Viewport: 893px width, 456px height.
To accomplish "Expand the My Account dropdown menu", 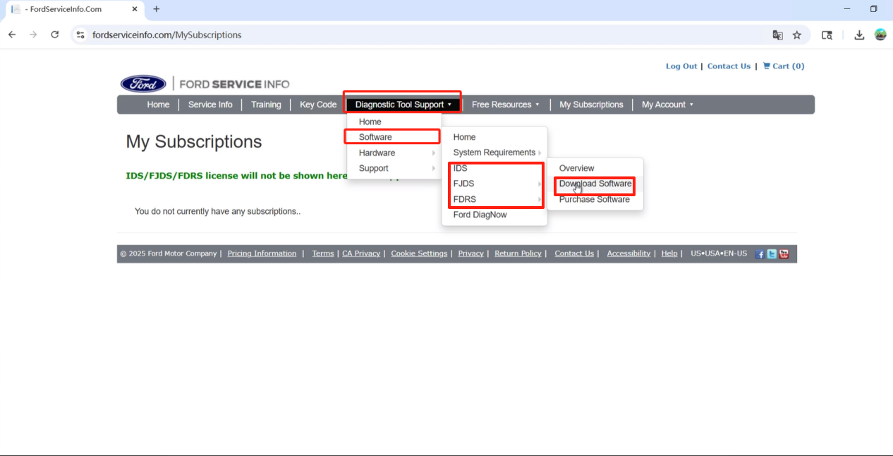I will tap(667, 104).
